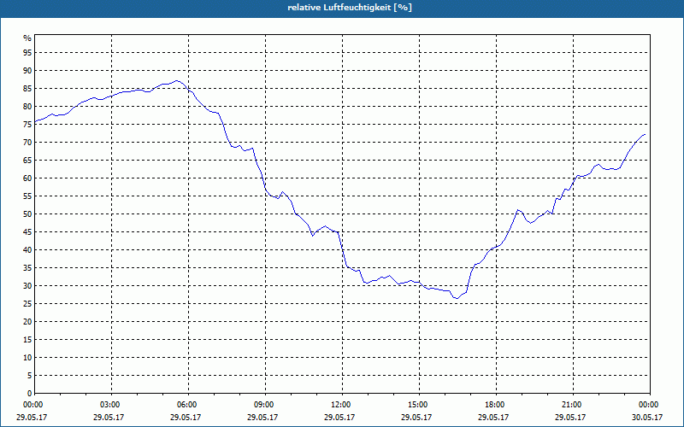The image size is (684, 427).
Task: Select the '29.05.17' date beneath 18:00
Action: [x=494, y=417]
